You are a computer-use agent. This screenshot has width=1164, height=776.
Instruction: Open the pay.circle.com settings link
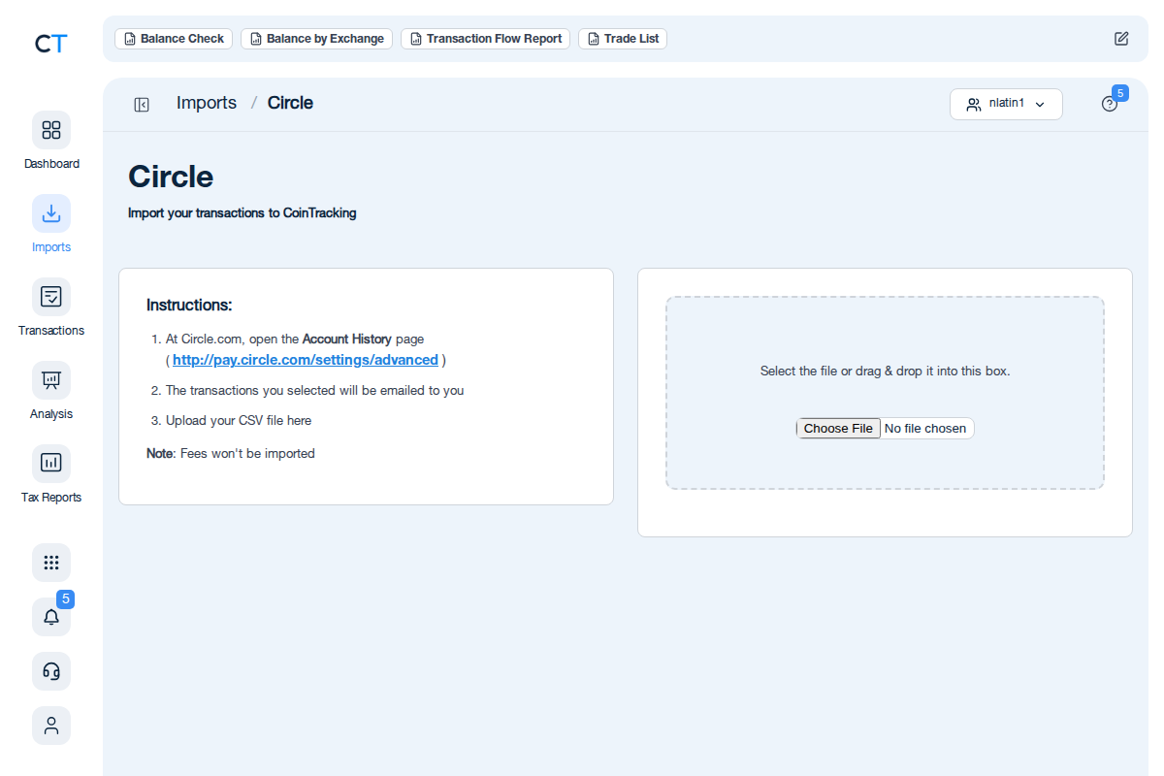[306, 360]
